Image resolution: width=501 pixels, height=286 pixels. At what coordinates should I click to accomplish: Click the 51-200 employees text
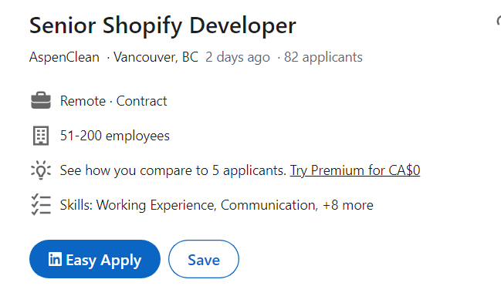click(115, 136)
